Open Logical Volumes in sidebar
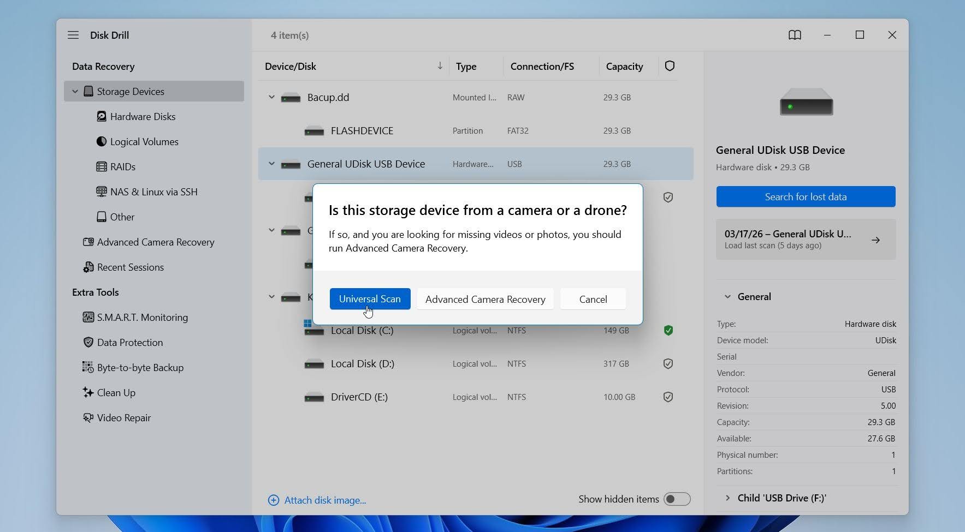This screenshot has width=965, height=532. coord(144,141)
